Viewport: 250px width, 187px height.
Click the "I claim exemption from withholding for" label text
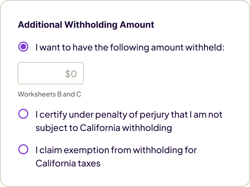click(x=116, y=150)
